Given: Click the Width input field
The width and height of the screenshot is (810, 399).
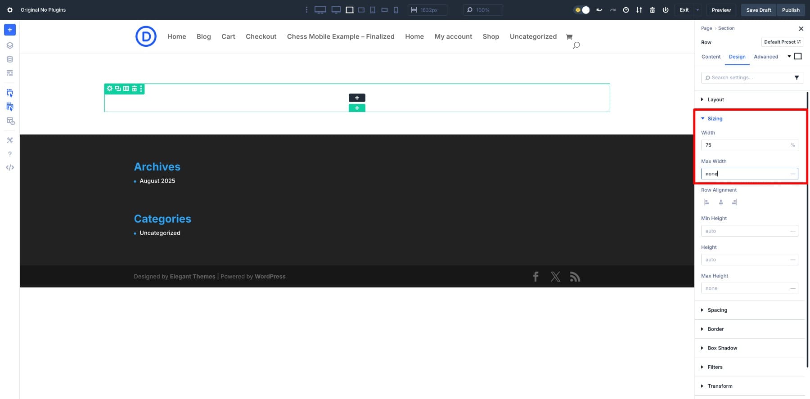Looking at the screenshot, I should click(745, 145).
